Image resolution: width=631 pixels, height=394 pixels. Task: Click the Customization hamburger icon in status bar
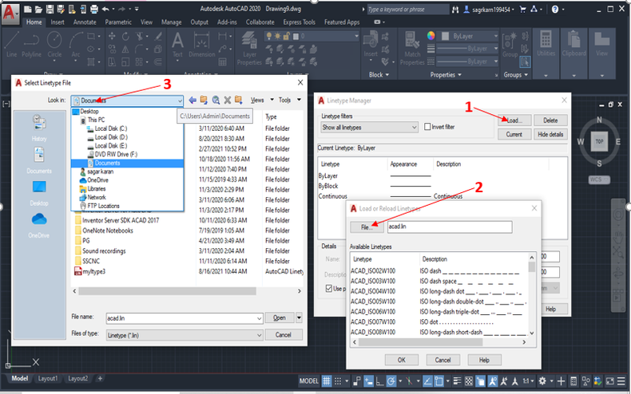click(621, 380)
